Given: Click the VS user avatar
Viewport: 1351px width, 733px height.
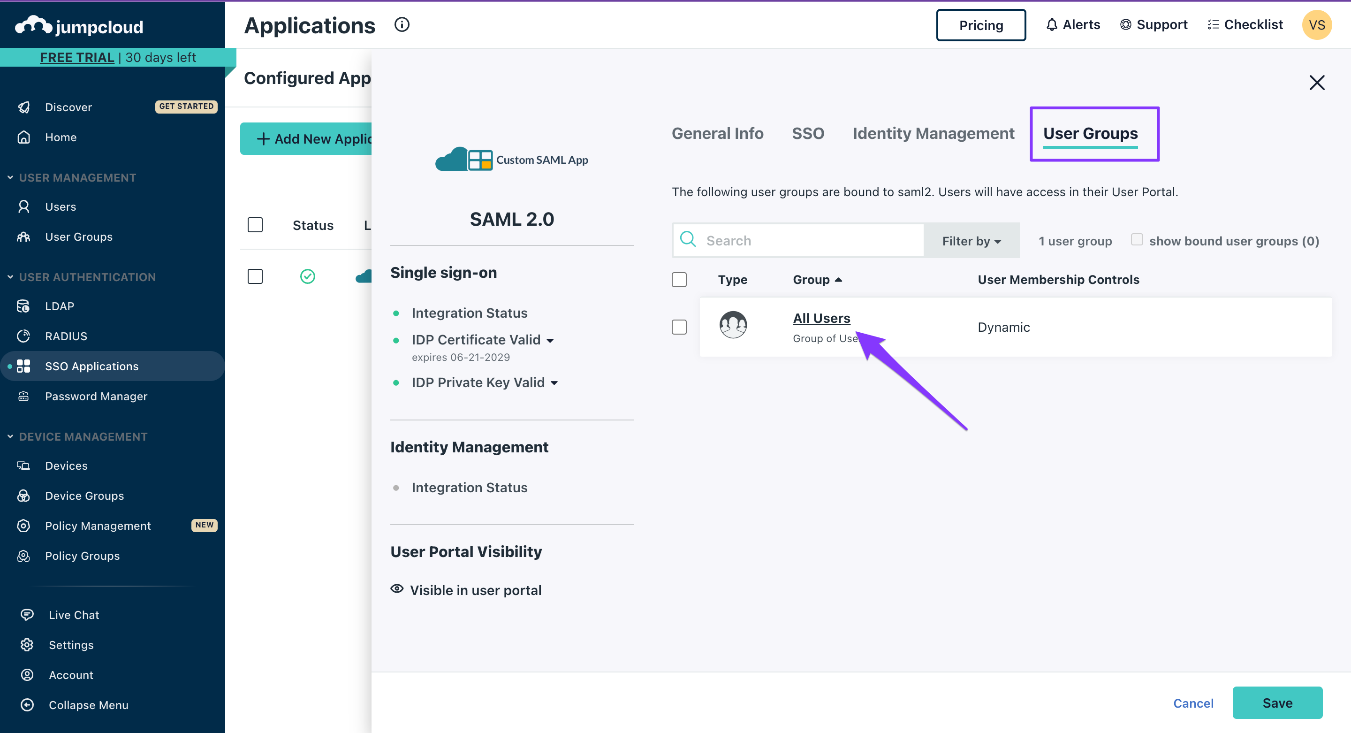Looking at the screenshot, I should click(x=1316, y=25).
